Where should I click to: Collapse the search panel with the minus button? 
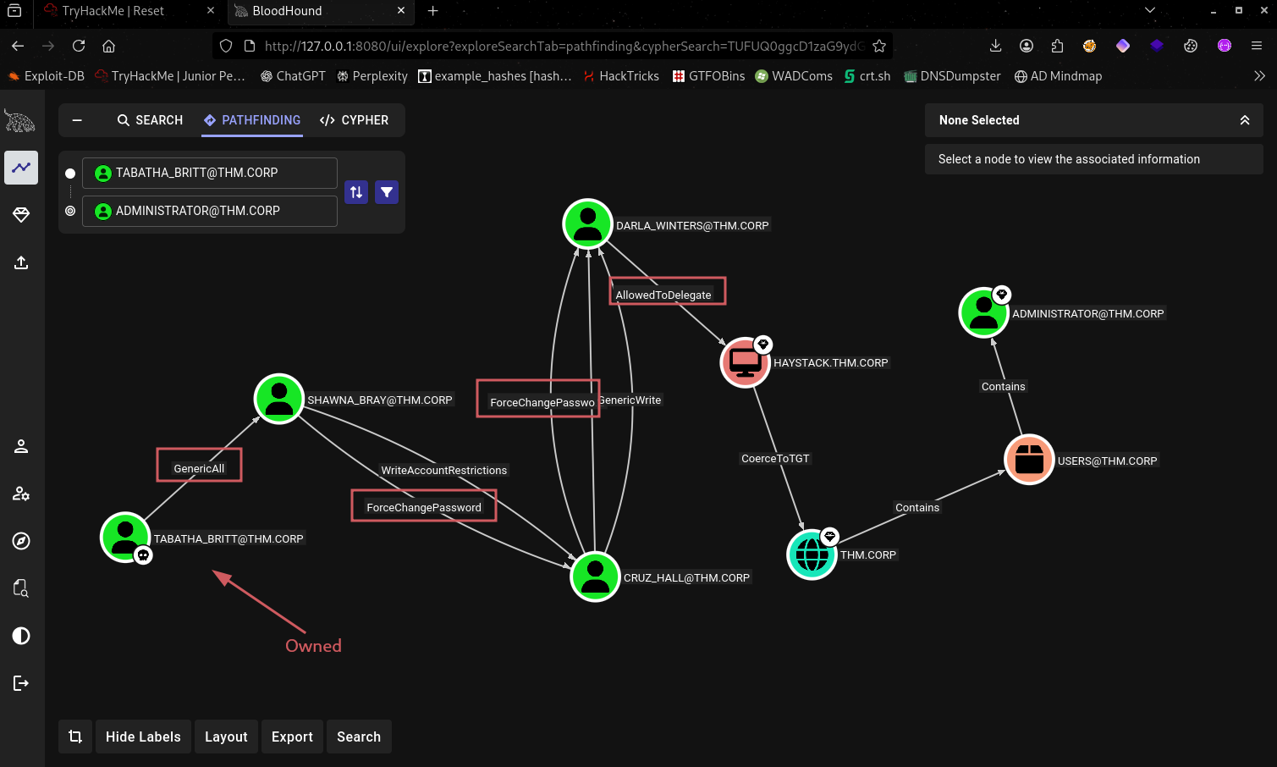77,120
